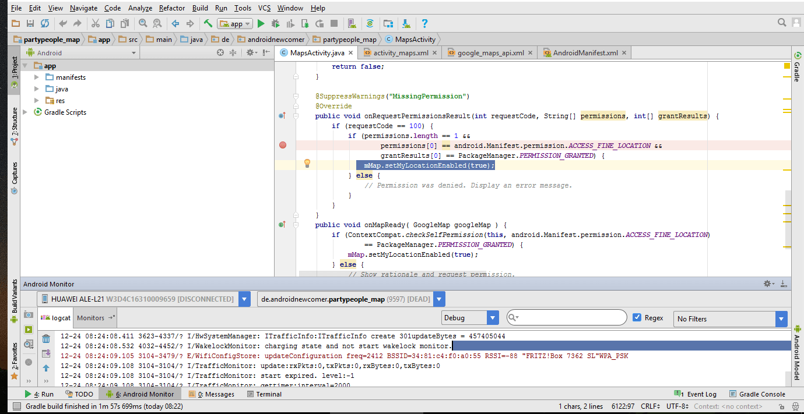Click the collapse all icon in Project panel
804x414 pixels.
coord(233,52)
